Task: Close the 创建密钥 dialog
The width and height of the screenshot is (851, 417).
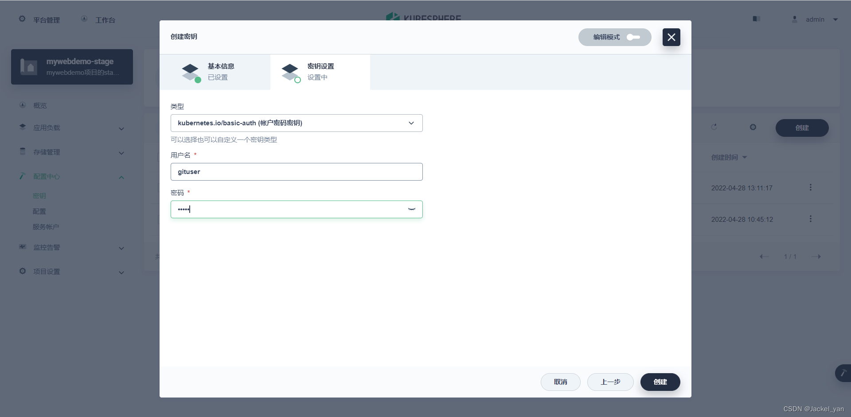Action: point(671,37)
